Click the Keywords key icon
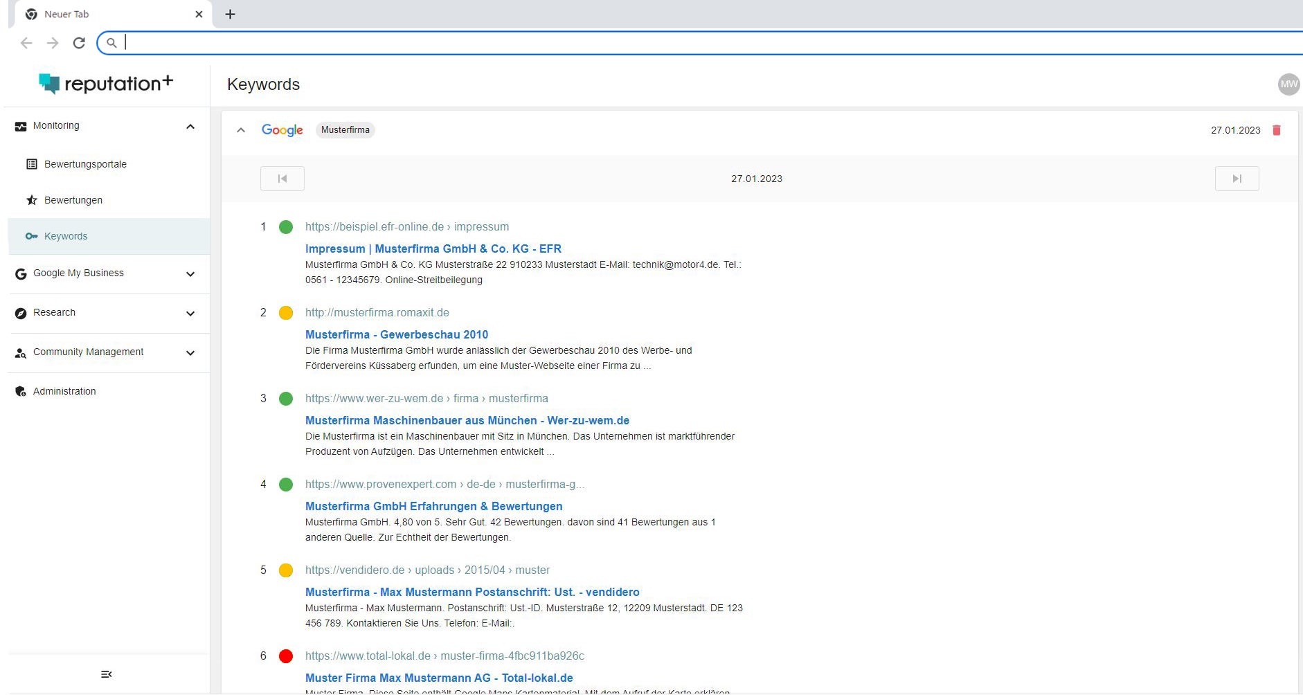1303x695 pixels. pos(32,236)
